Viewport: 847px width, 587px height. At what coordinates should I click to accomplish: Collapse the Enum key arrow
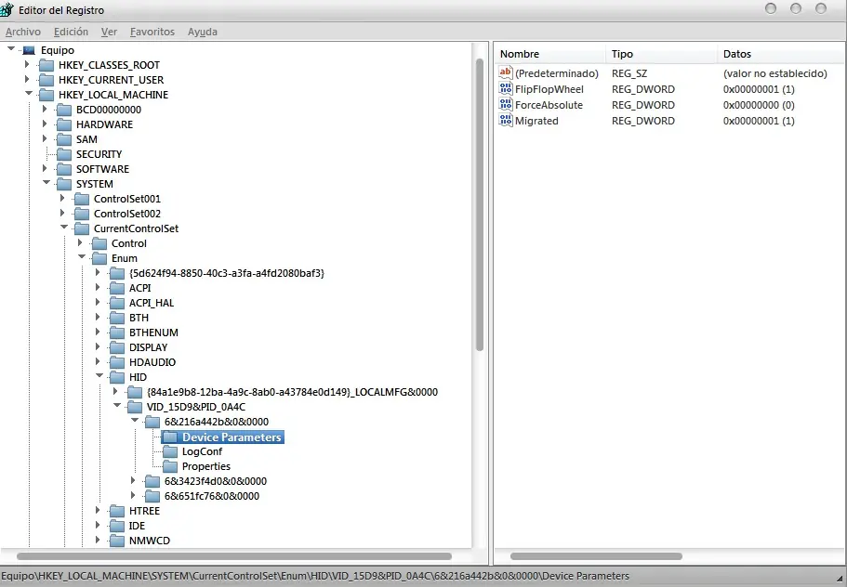82,257
